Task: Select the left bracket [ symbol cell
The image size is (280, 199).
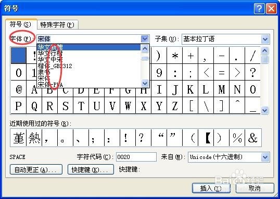Action: pos(190,105)
